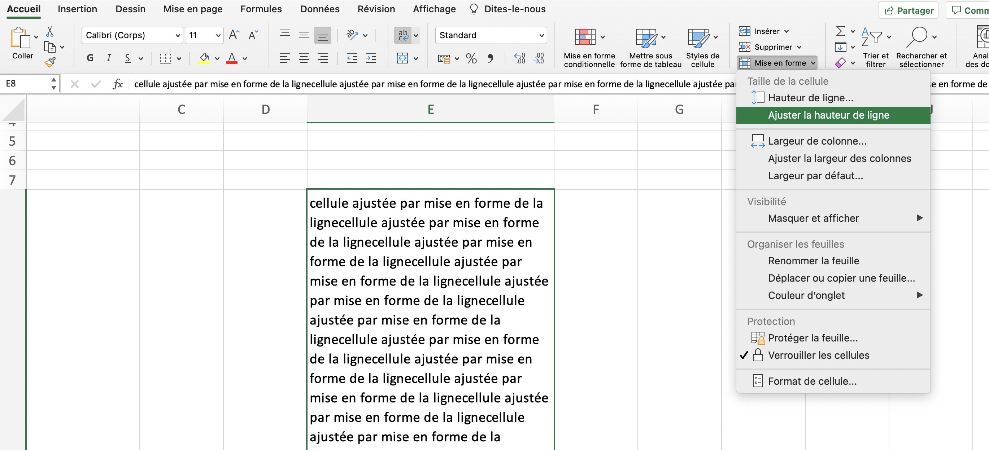Center text horizontally icon

pos(304,58)
